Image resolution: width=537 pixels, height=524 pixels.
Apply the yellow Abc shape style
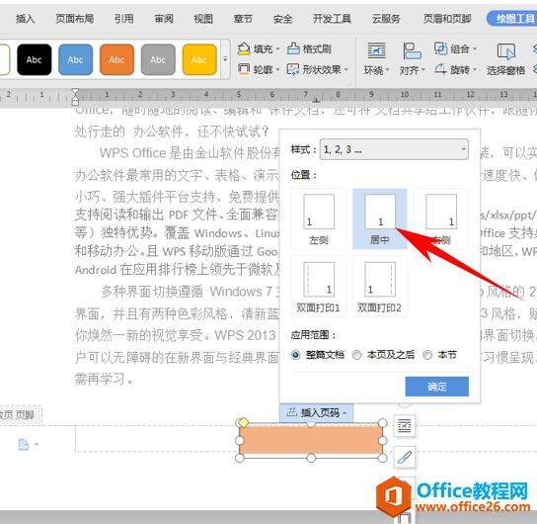tap(199, 59)
